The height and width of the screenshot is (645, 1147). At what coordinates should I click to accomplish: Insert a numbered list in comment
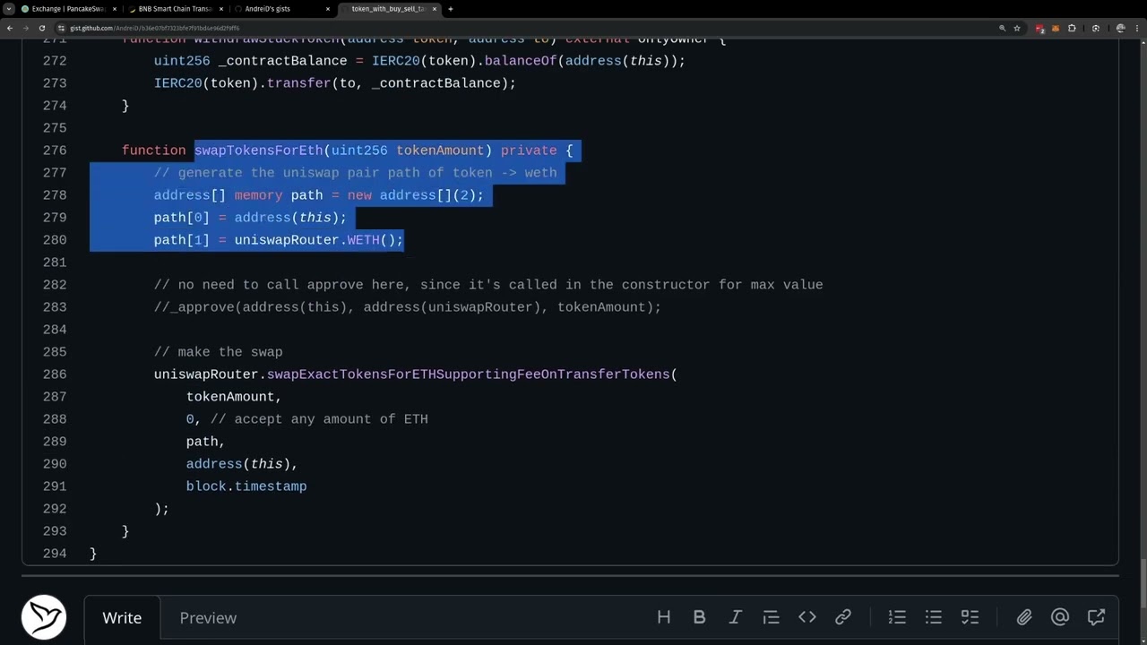[x=897, y=617]
